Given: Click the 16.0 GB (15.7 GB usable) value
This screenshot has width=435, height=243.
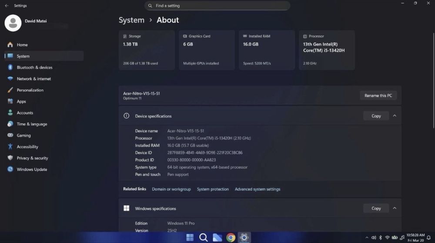Looking at the screenshot, I should pos(188,145).
